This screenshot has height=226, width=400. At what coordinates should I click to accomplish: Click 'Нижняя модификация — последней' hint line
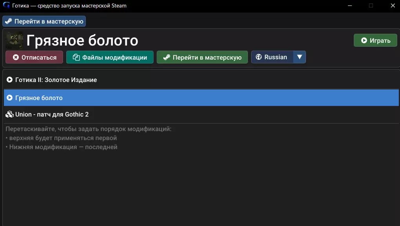[x=63, y=147]
